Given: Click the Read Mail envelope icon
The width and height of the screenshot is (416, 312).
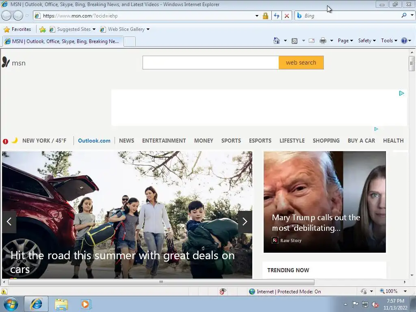Looking at the screenshot, I should click(312, 41).
